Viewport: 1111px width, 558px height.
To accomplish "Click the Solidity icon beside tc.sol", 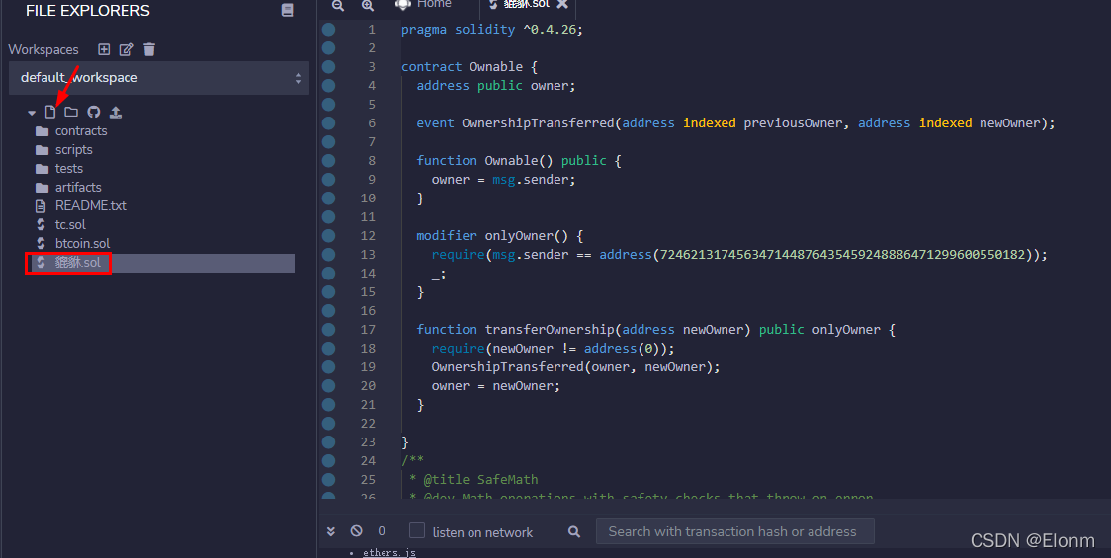I will (x=42, y=224).
